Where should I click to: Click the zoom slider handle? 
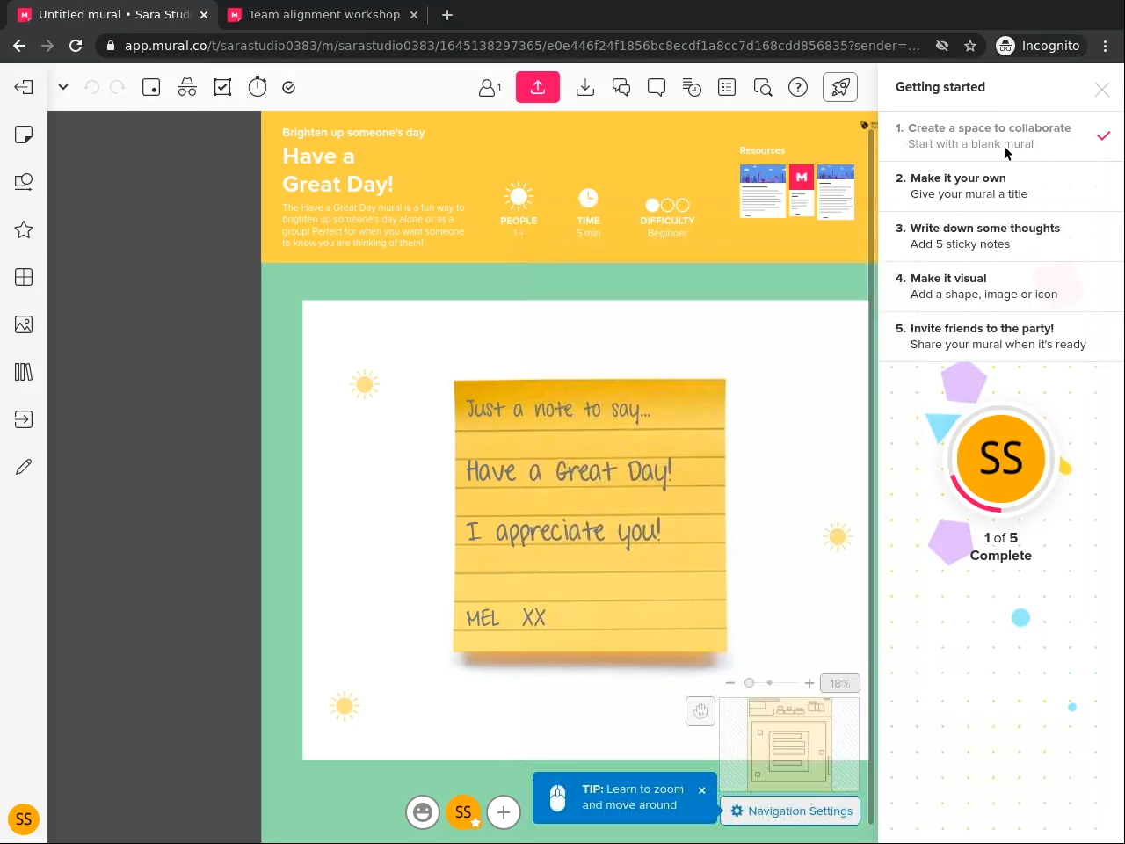[x=749, y=683]
